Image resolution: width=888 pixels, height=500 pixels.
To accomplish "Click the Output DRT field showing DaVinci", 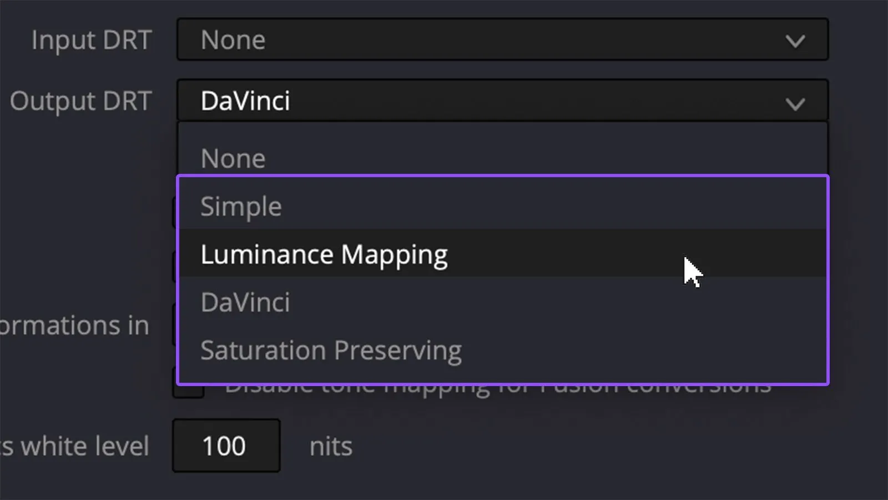I will [503, 101].
